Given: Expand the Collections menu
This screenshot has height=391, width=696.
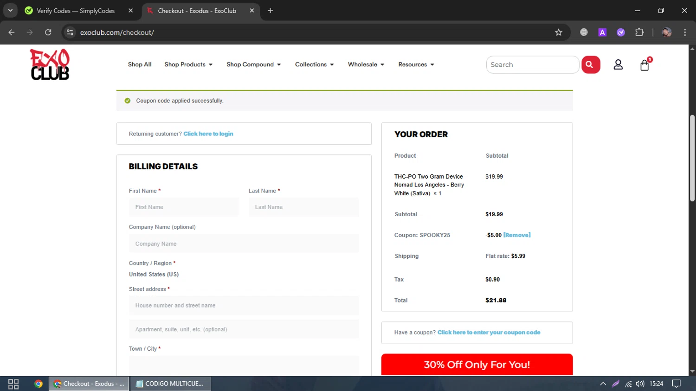Looking at the screenshot, I should pyautogui.click(x=315, y=64).
